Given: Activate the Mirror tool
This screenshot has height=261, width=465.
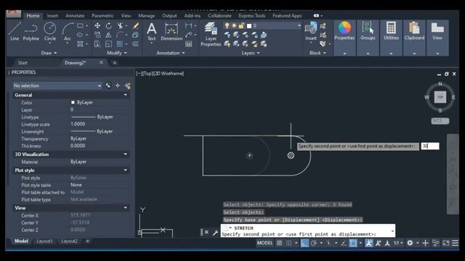Looking at the screenshot, I should [x=108, y=35].
